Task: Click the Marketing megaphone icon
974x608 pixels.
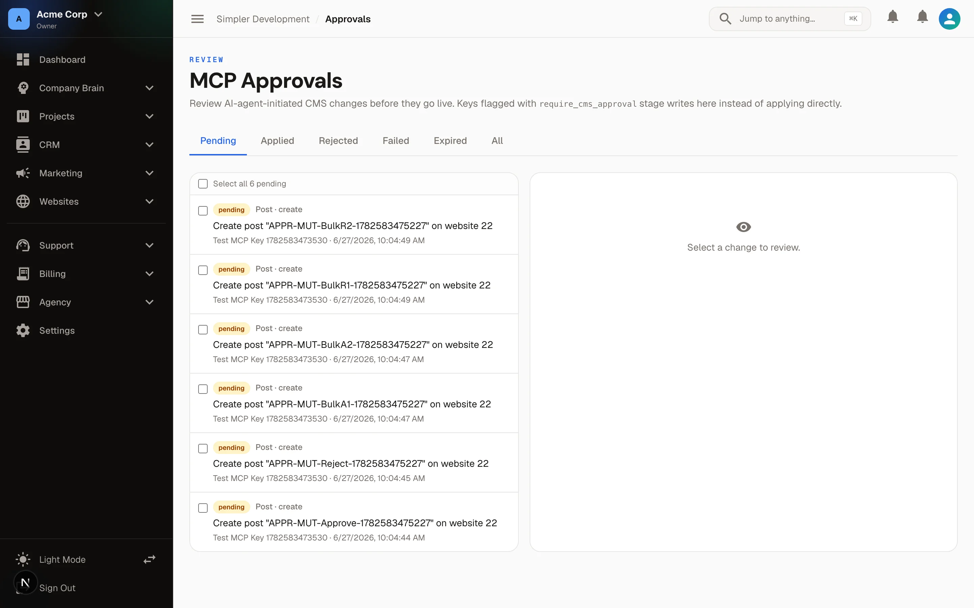Action: click(23, 173)
